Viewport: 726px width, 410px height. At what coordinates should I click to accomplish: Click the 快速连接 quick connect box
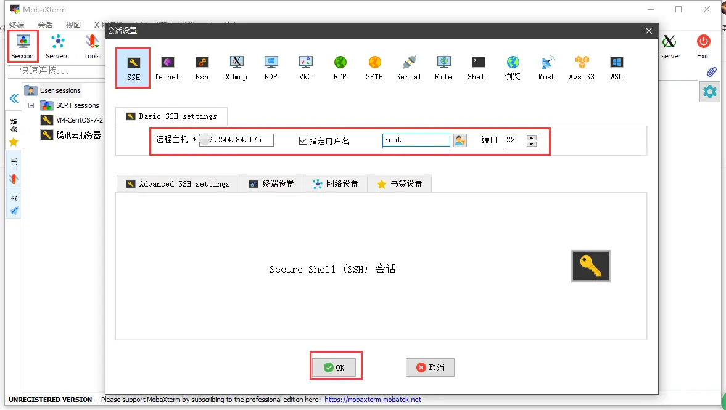56,71
